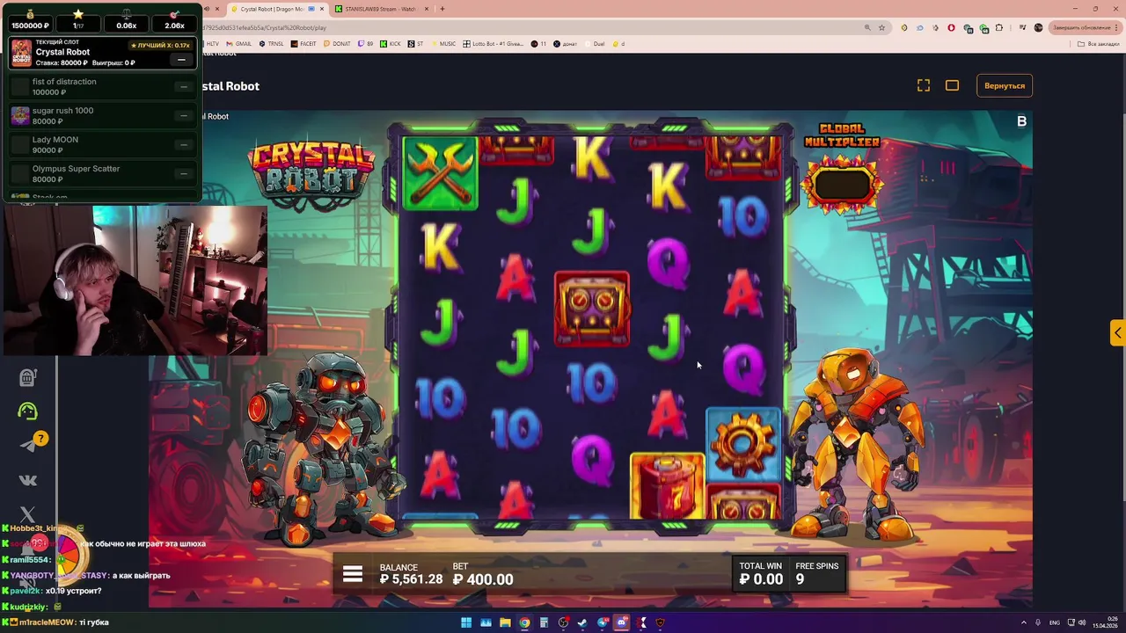Click the orange gear symbol on reel
The width and height of the screenshot is (1126, 633).
(x=743, y=445)
